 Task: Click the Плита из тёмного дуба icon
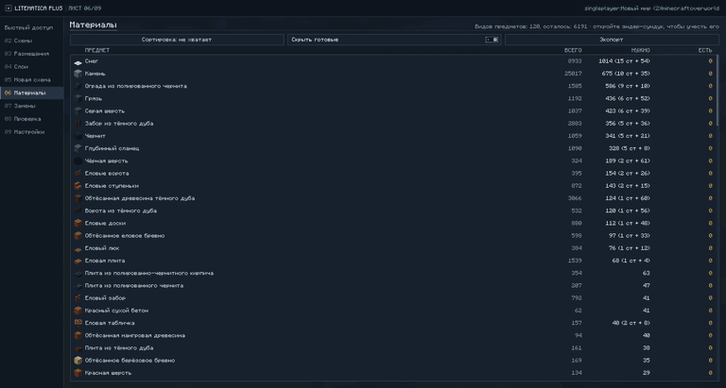tap(78, 348)
